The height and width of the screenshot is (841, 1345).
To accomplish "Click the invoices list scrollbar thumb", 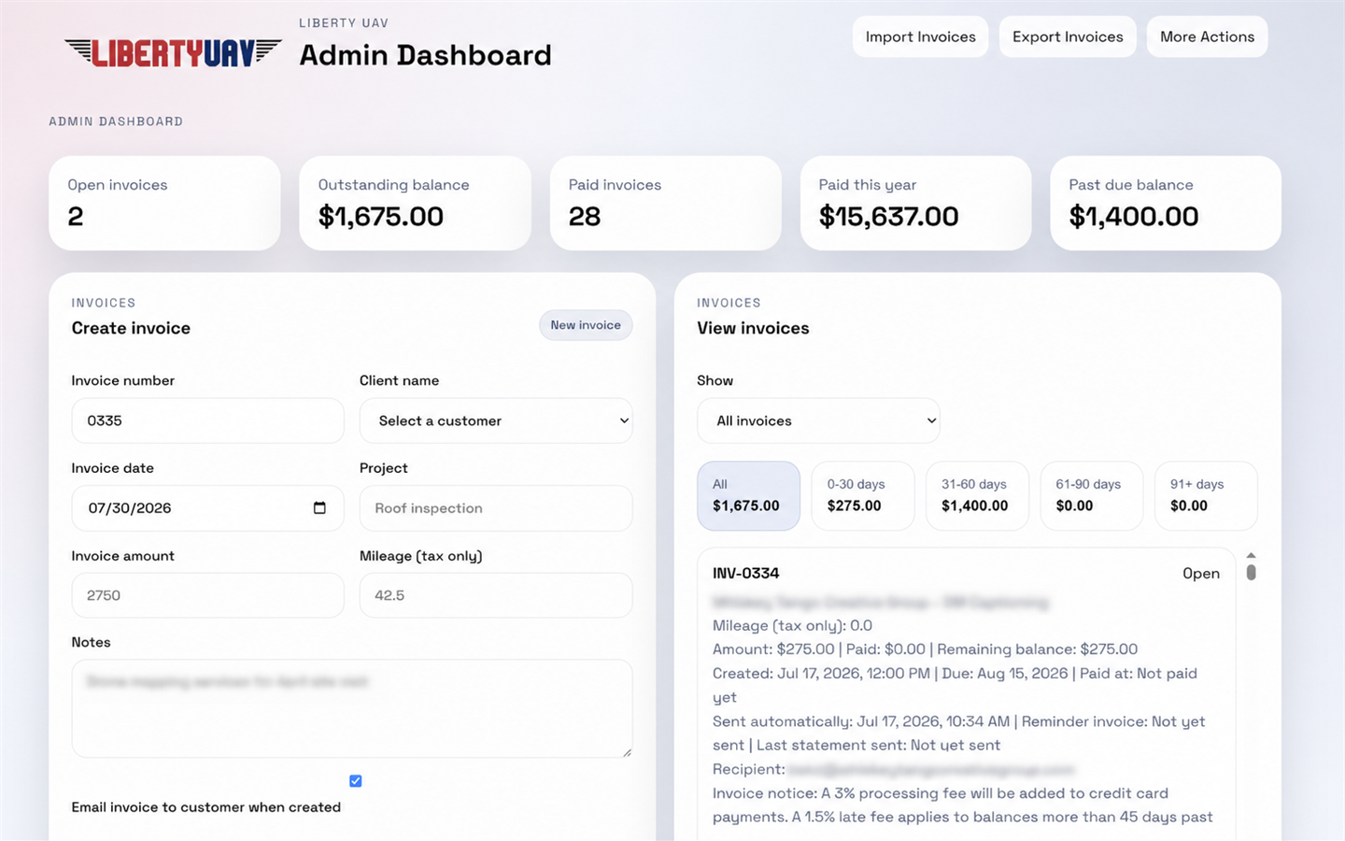I will (x=1251, y=572).
